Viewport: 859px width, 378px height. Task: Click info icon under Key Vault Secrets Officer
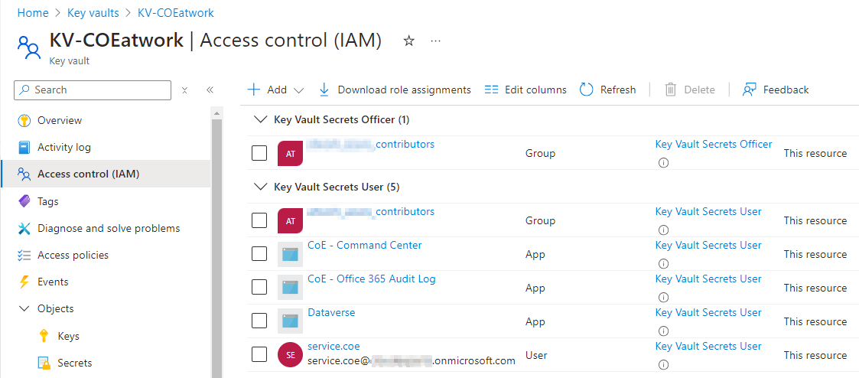(x=663, y=162)
